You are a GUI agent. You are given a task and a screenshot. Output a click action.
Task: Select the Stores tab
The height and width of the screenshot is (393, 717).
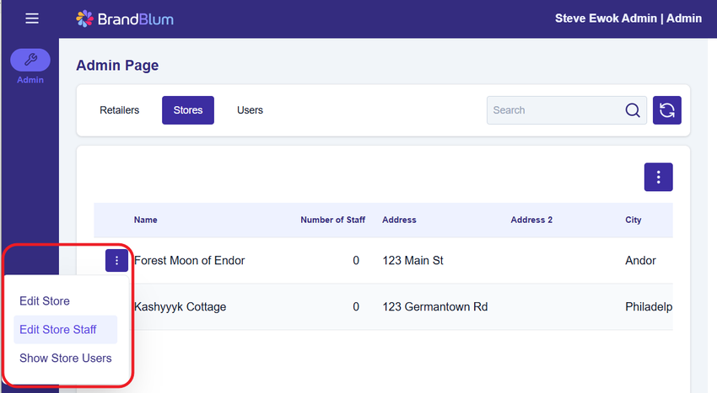tap(187, 110)
